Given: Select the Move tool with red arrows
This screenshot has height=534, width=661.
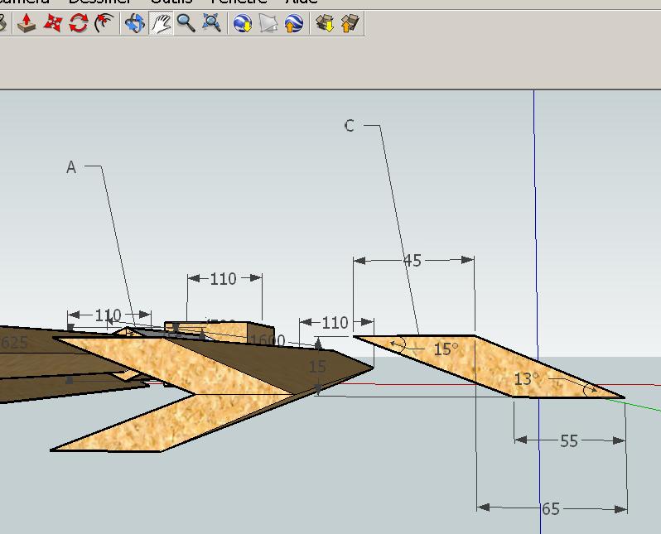Looking at the screenshot, I should [x=53, y=23].
